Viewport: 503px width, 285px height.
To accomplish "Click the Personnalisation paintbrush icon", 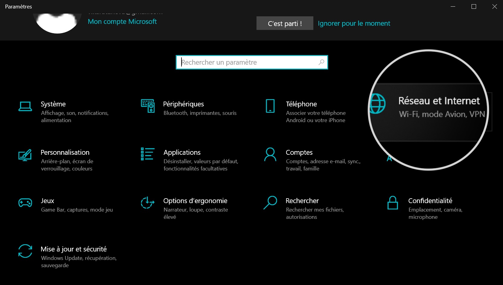I will tap(25, 155).
